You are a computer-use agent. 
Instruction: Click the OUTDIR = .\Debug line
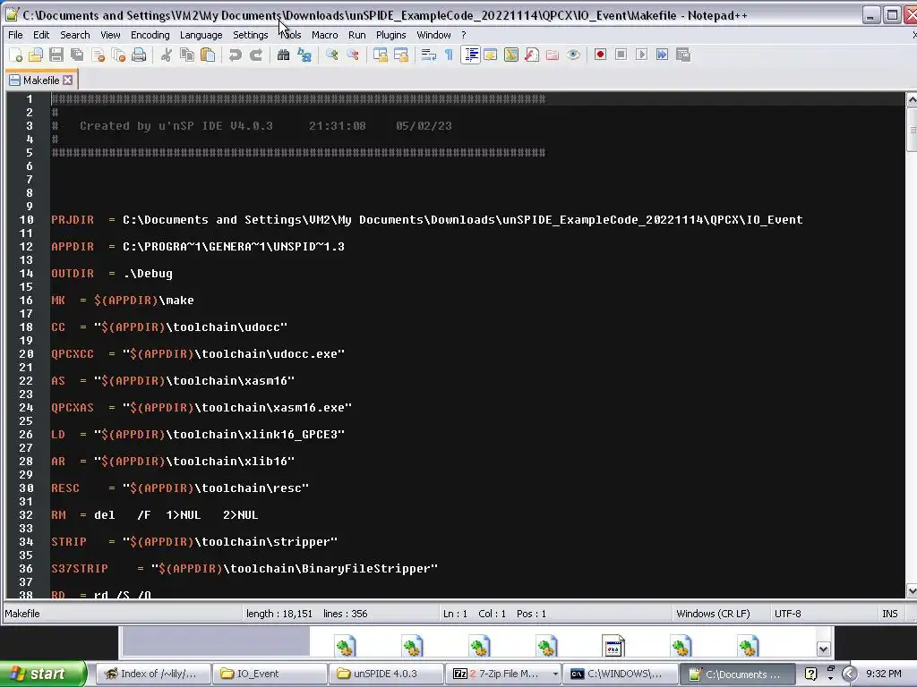click(x=112, y=274)
